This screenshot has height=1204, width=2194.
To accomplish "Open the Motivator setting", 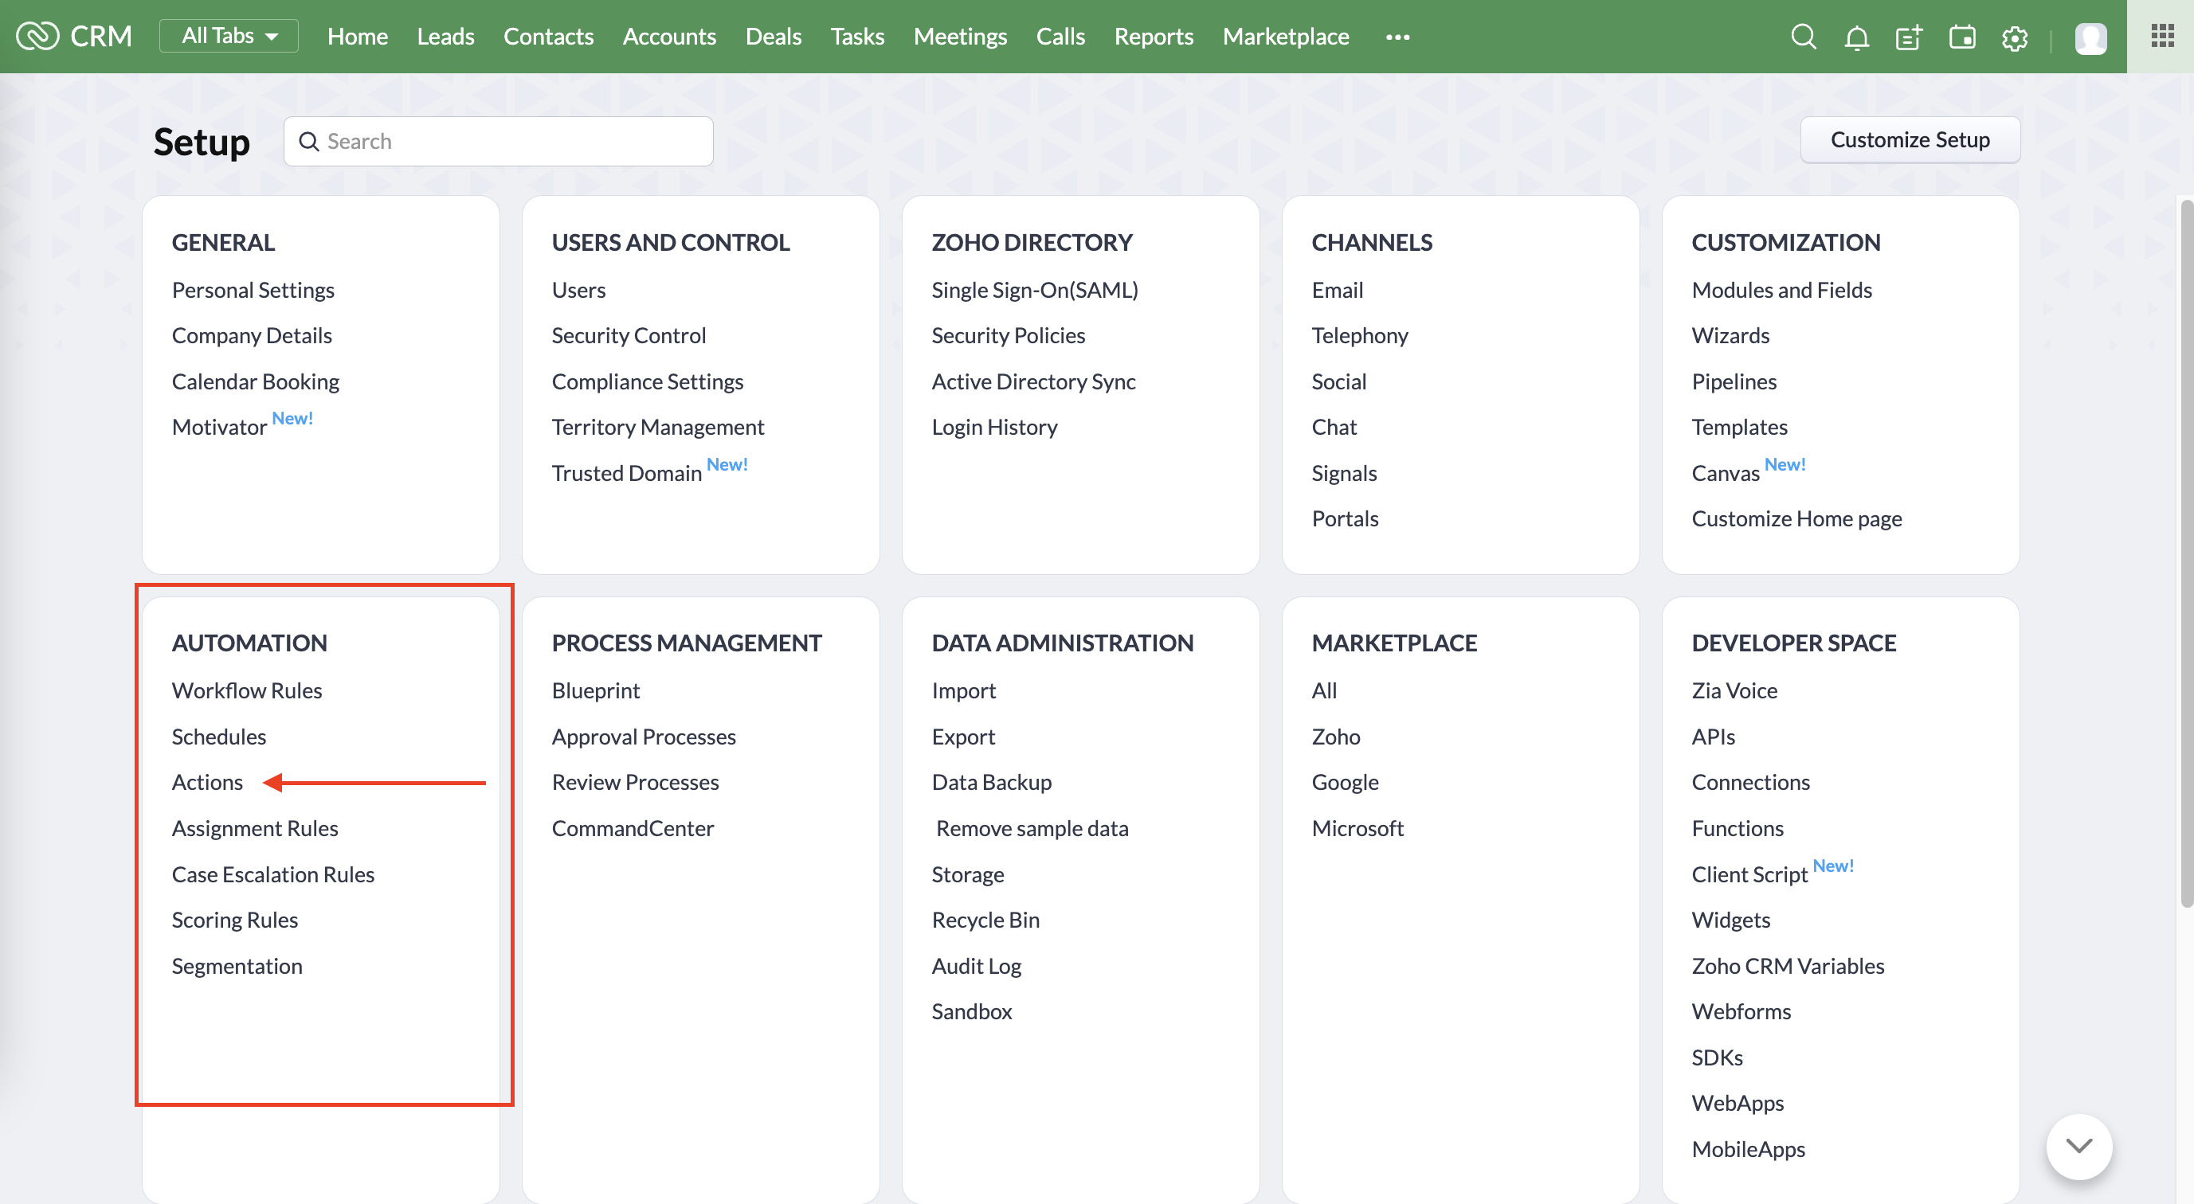I will (220, 427).
